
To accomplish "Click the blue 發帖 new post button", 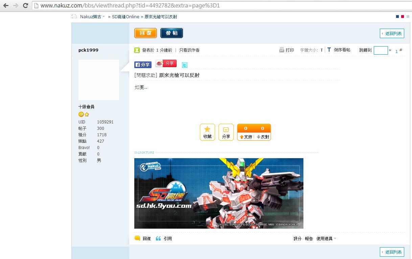I will 171,33.
